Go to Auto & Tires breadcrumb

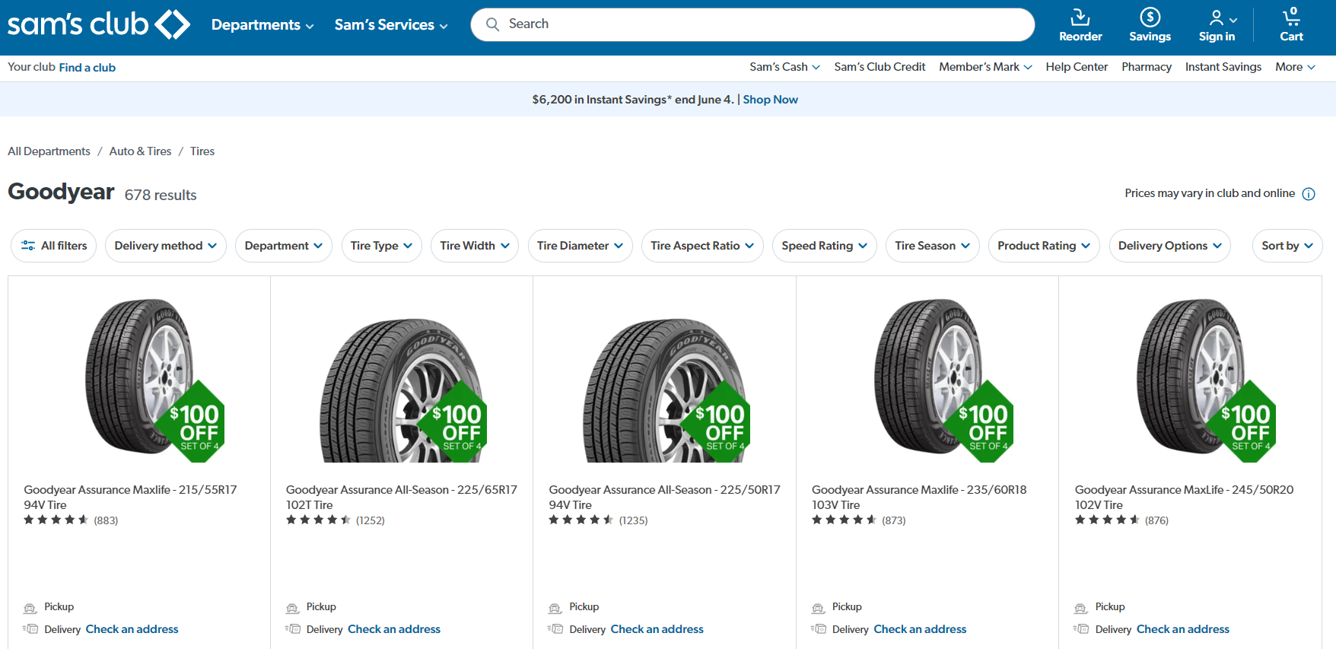[140, 151]
